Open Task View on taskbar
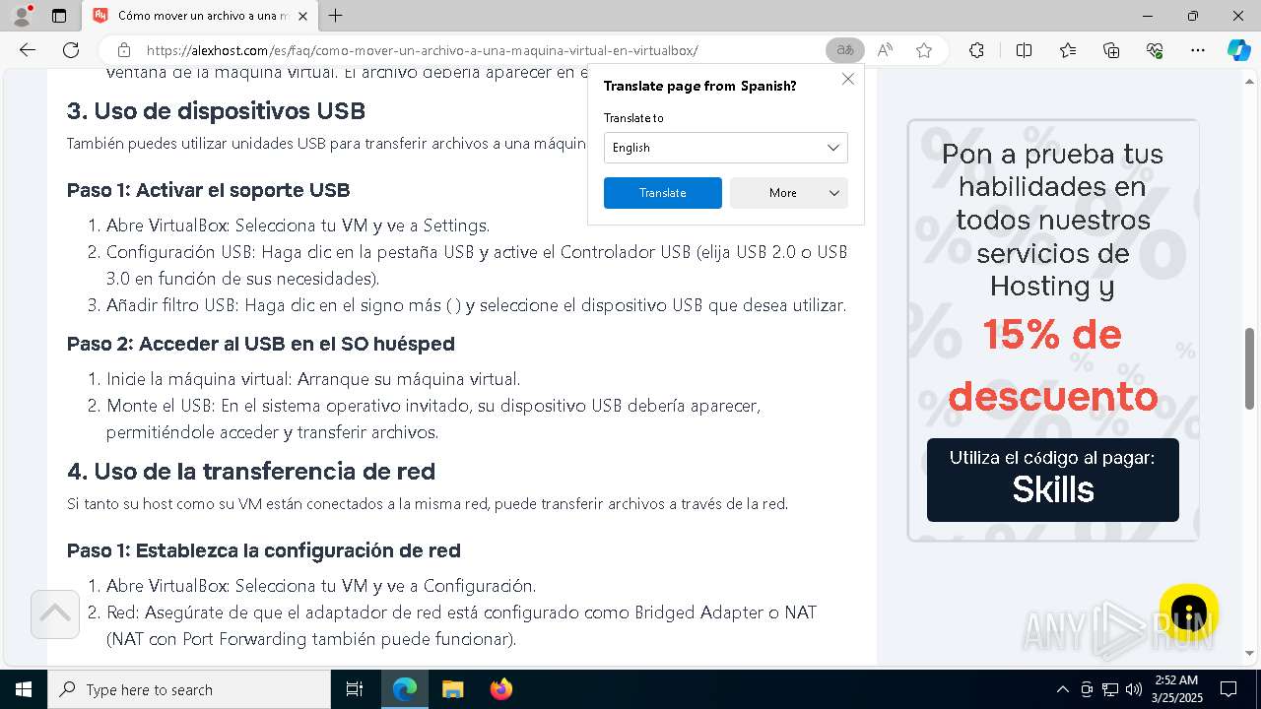The width and height of the screenshot is (1261, 709). [355, 689]
